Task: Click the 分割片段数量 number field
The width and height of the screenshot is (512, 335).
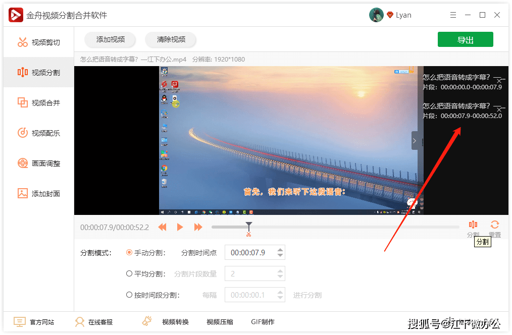Action: pos(254,273)
